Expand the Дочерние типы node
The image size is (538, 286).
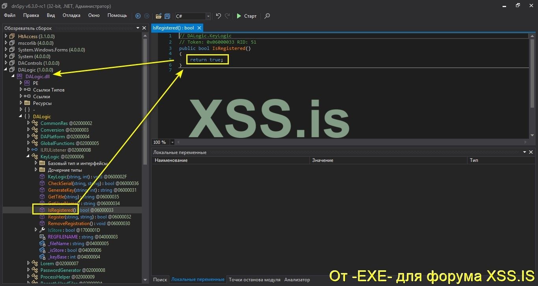35,170
